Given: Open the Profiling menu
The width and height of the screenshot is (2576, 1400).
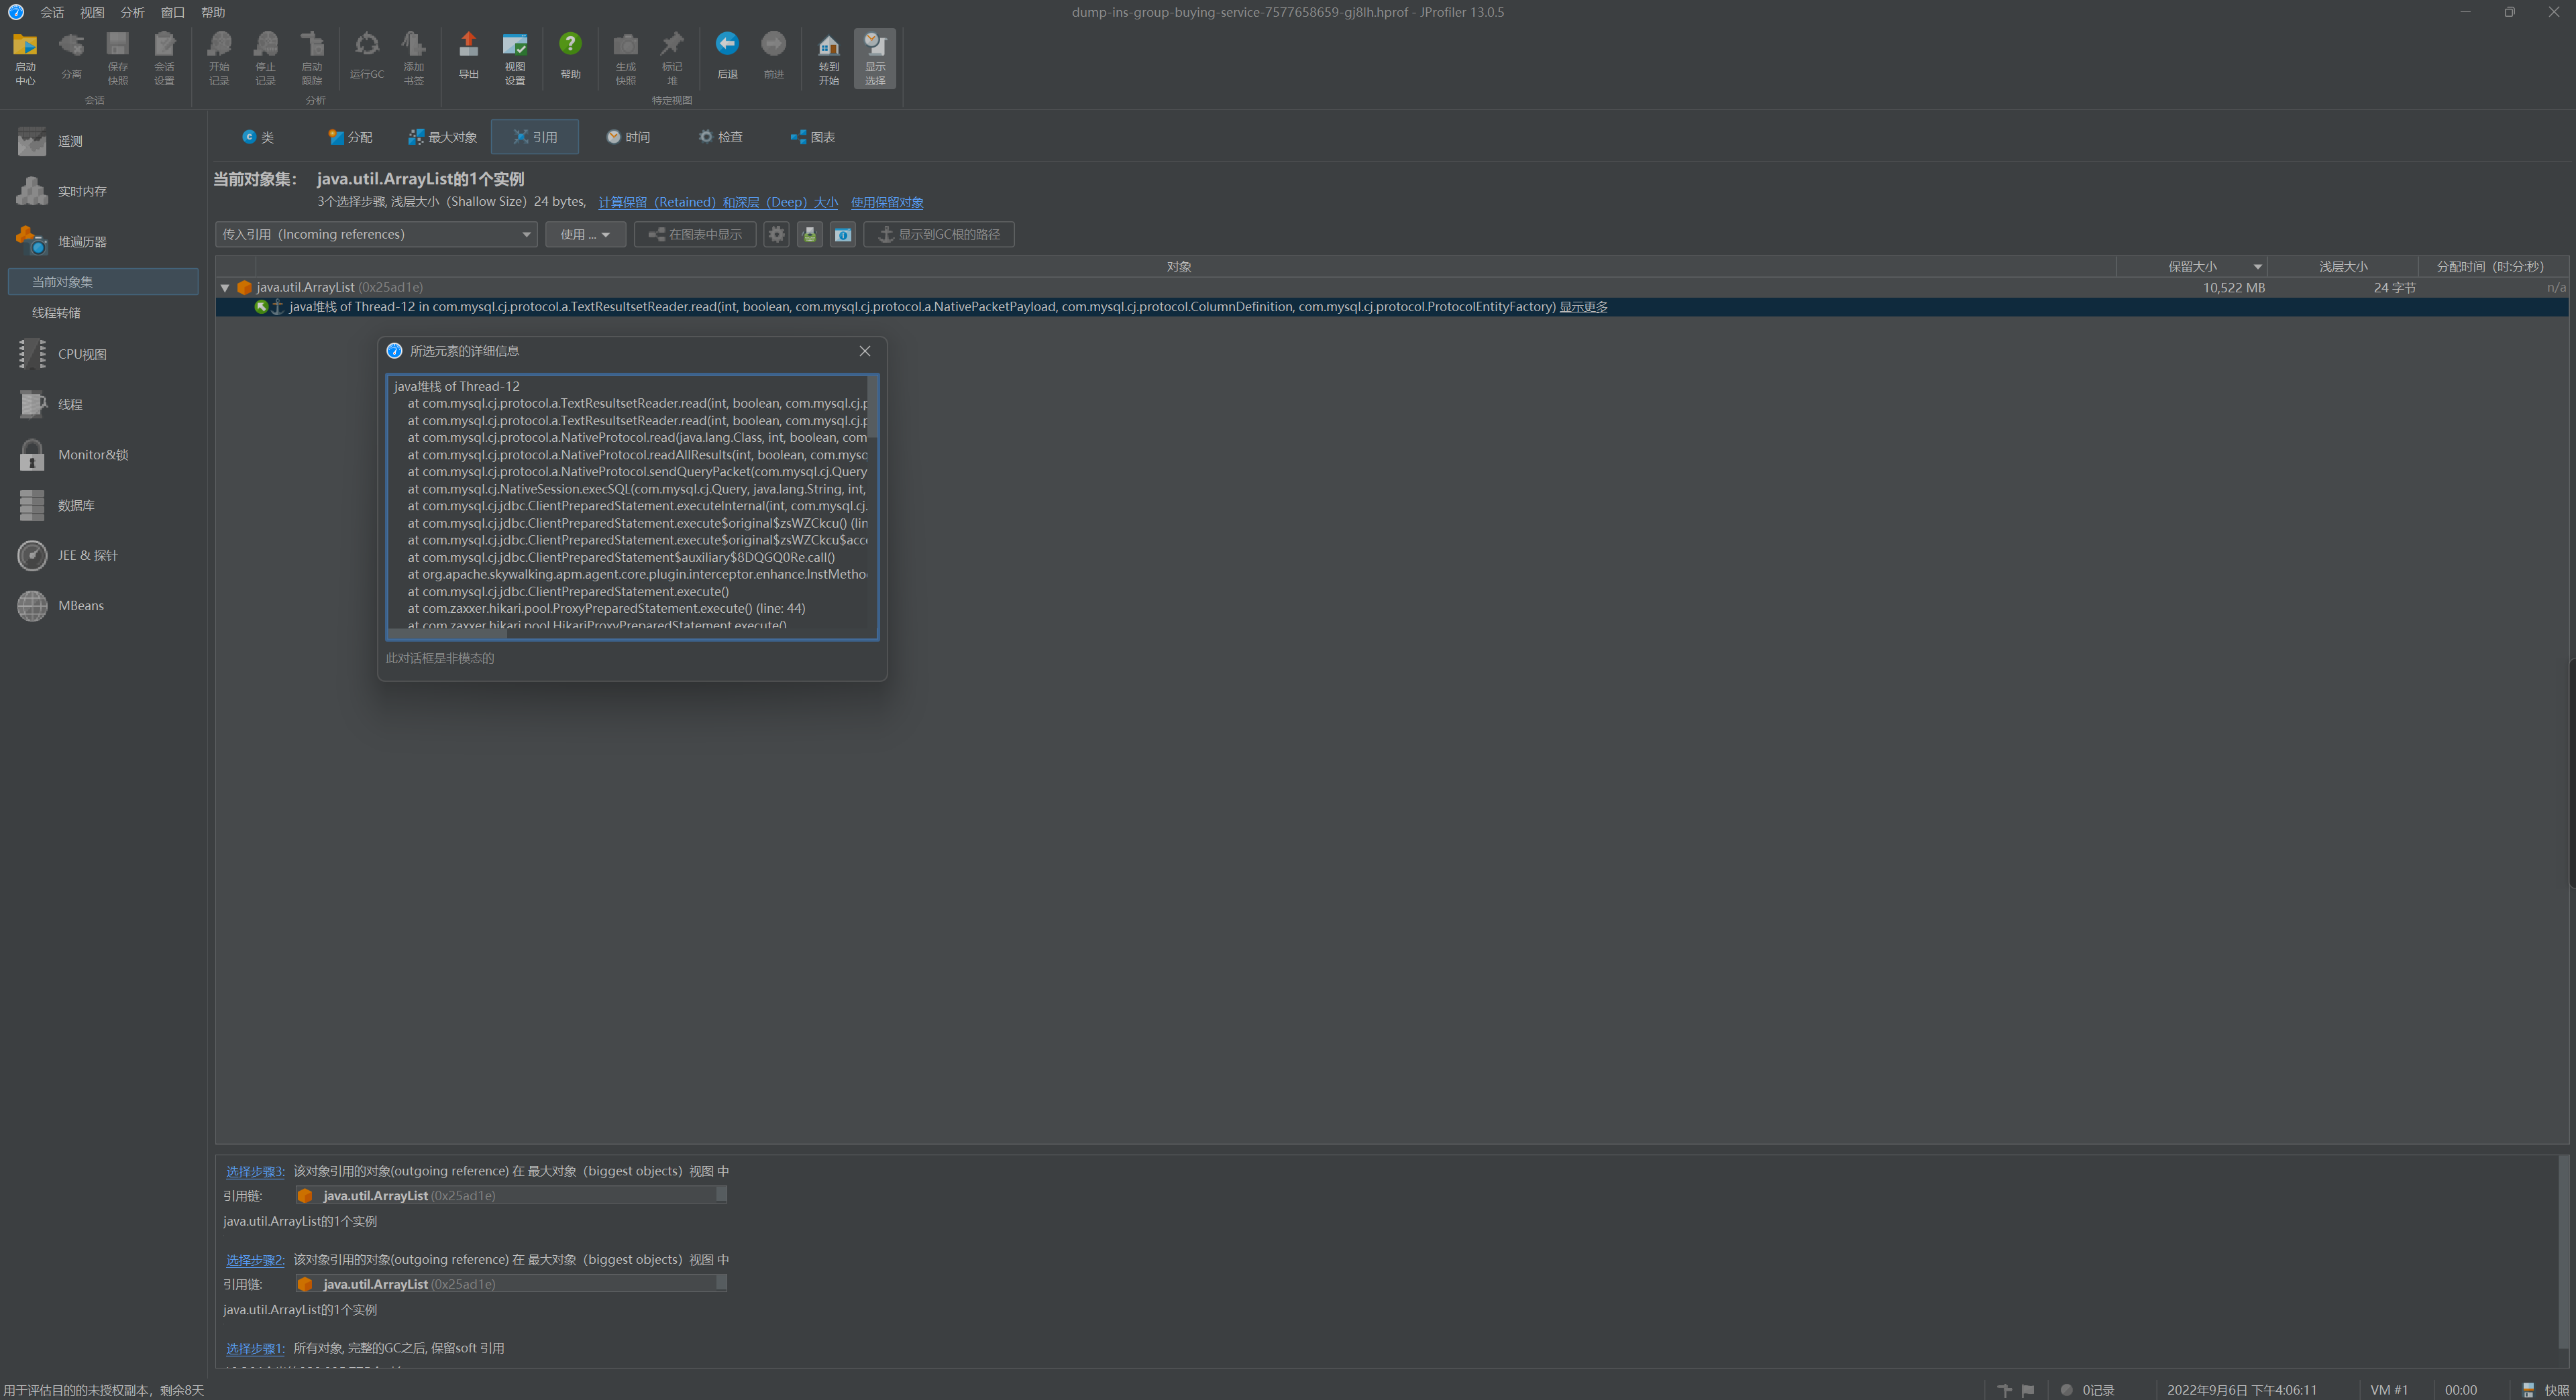Looking at the screenshot, I should [132, 12].
